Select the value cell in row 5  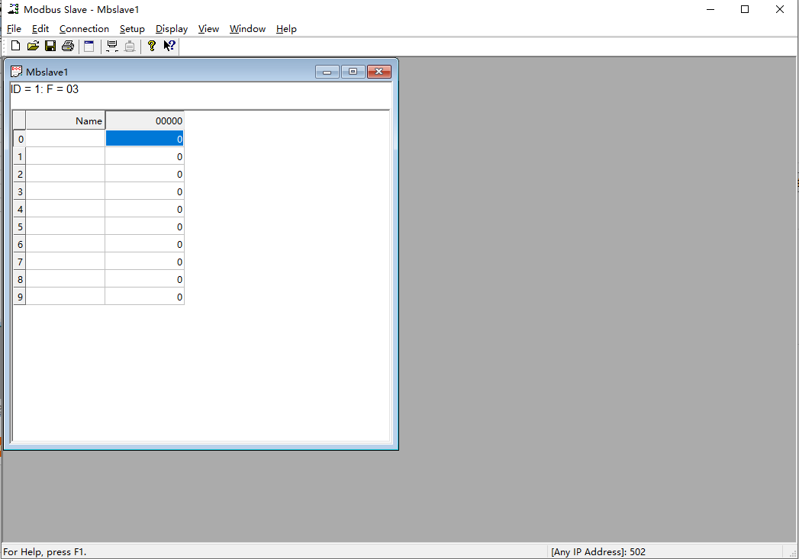point(145,226)
